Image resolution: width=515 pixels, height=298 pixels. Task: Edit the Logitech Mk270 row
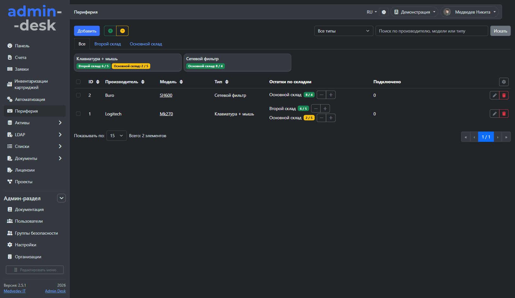494,114
